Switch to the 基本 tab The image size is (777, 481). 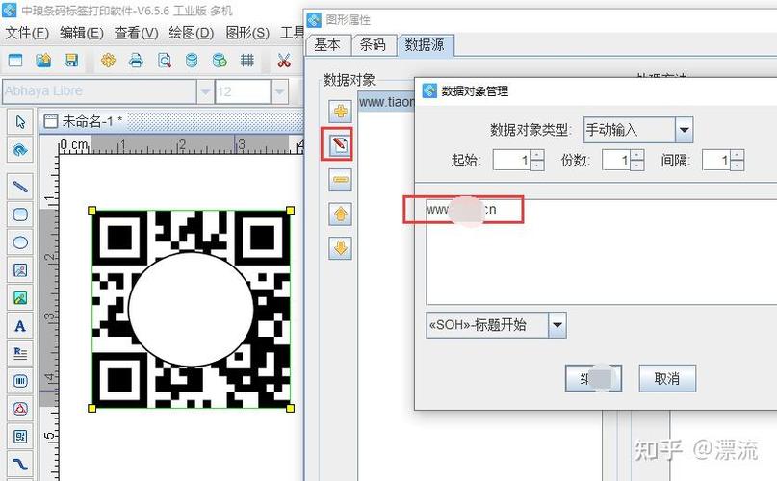tap(328, 45)
